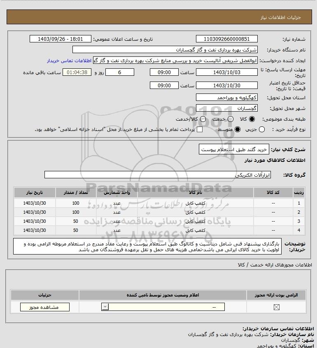This screenshot has width=317, height=348.
Task: Click quantity 100 in row 1
Action: 76,203
